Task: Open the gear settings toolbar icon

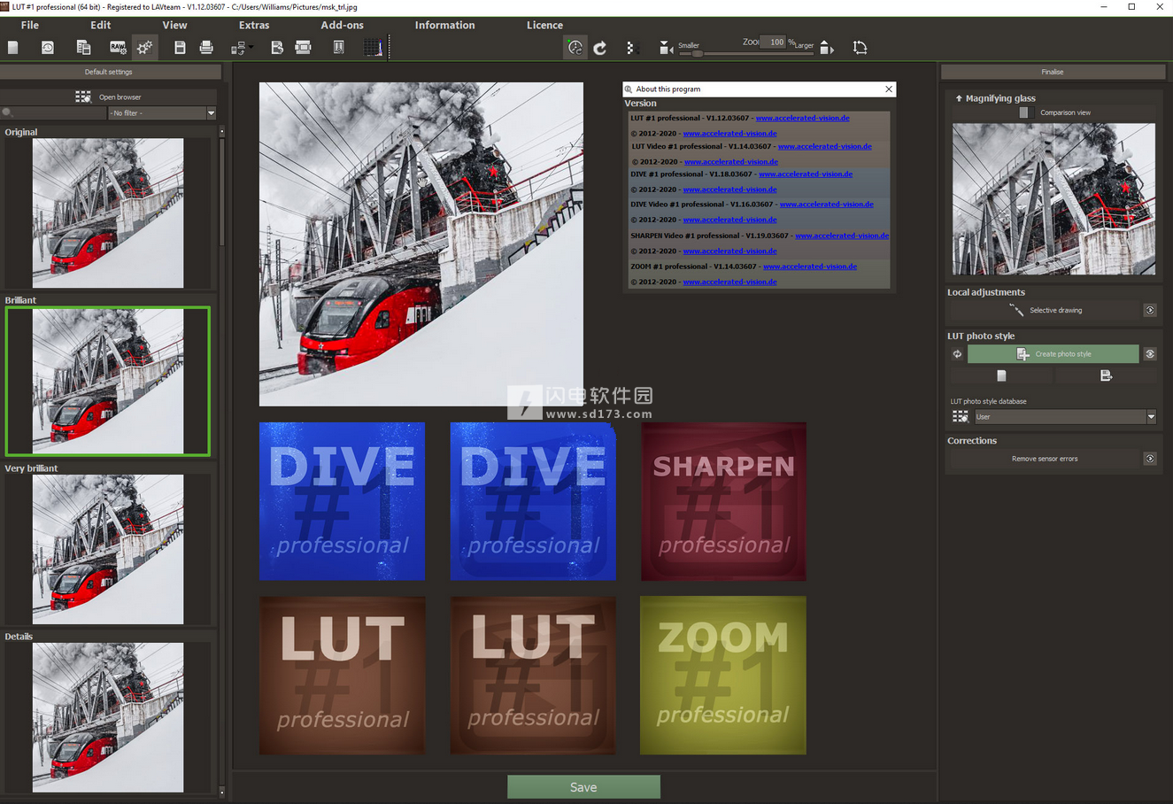Action: click(145, 48)
